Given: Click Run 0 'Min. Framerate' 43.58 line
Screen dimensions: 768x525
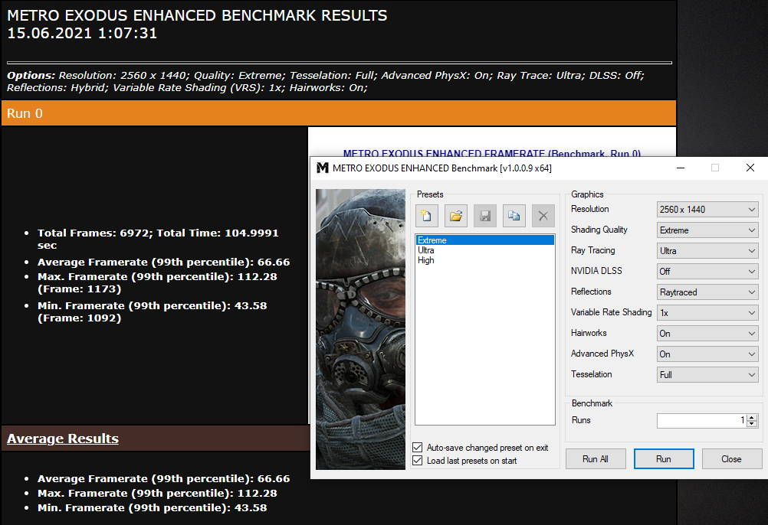Looking at the screenshot, I should coord(153,312).
